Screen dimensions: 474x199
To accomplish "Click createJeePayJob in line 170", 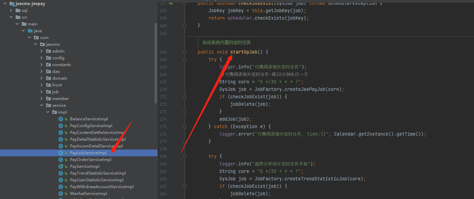I will [304, 89].
